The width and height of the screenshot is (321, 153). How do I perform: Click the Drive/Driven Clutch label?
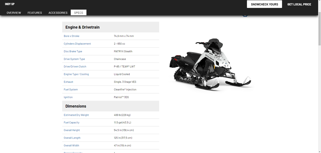(x=75, y=66)
